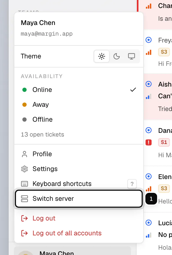This screenshot has width=172, height=255.
Task: Click the open status icon on Dana's ticket
Action: point(149,130)
